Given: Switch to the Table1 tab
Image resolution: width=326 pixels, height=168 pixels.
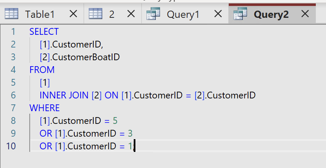Looking at the screenshot, I should 42,14.
